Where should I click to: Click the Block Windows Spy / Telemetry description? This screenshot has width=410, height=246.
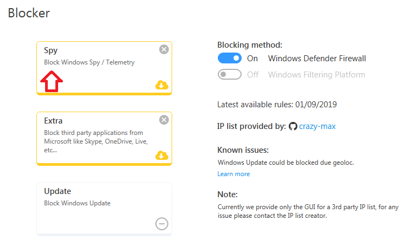coord(89,62)
